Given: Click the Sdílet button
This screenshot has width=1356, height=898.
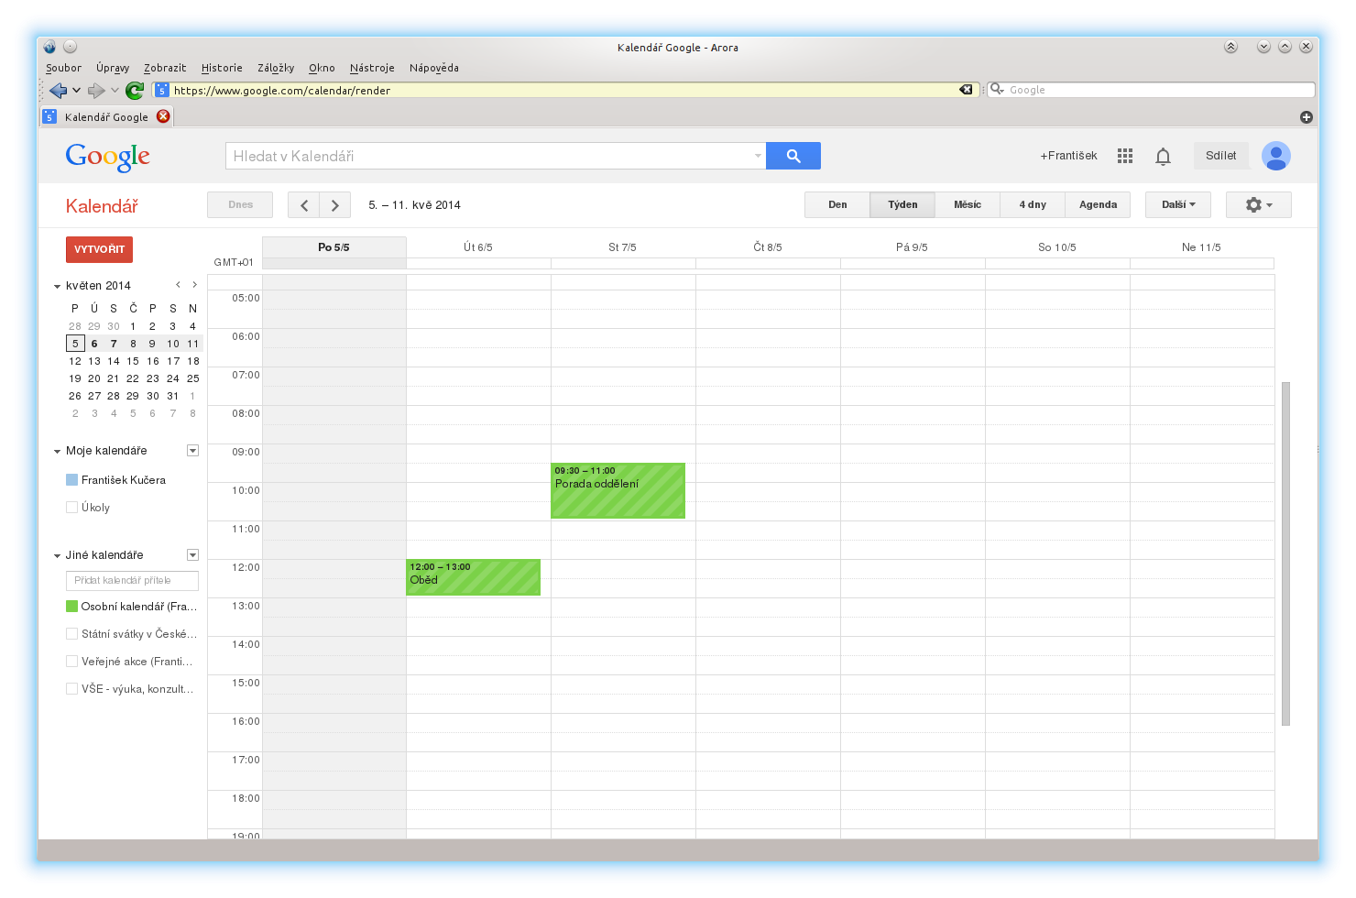Looking at the screenshot, I should (1220, 156).
